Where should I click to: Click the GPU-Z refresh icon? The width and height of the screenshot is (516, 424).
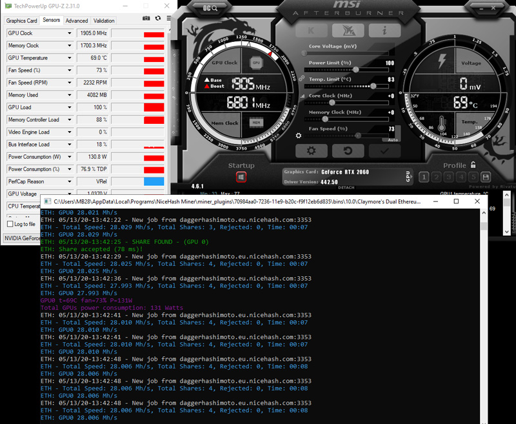(x=158, y=19)
